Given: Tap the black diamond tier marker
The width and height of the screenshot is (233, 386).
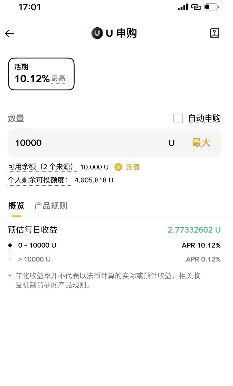Looking at the screenshot, I should (10, 245).
